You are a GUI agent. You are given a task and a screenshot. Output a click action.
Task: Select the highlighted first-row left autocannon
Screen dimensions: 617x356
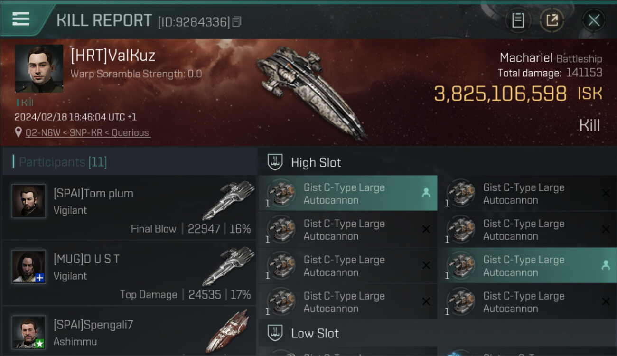click(347, 194)
